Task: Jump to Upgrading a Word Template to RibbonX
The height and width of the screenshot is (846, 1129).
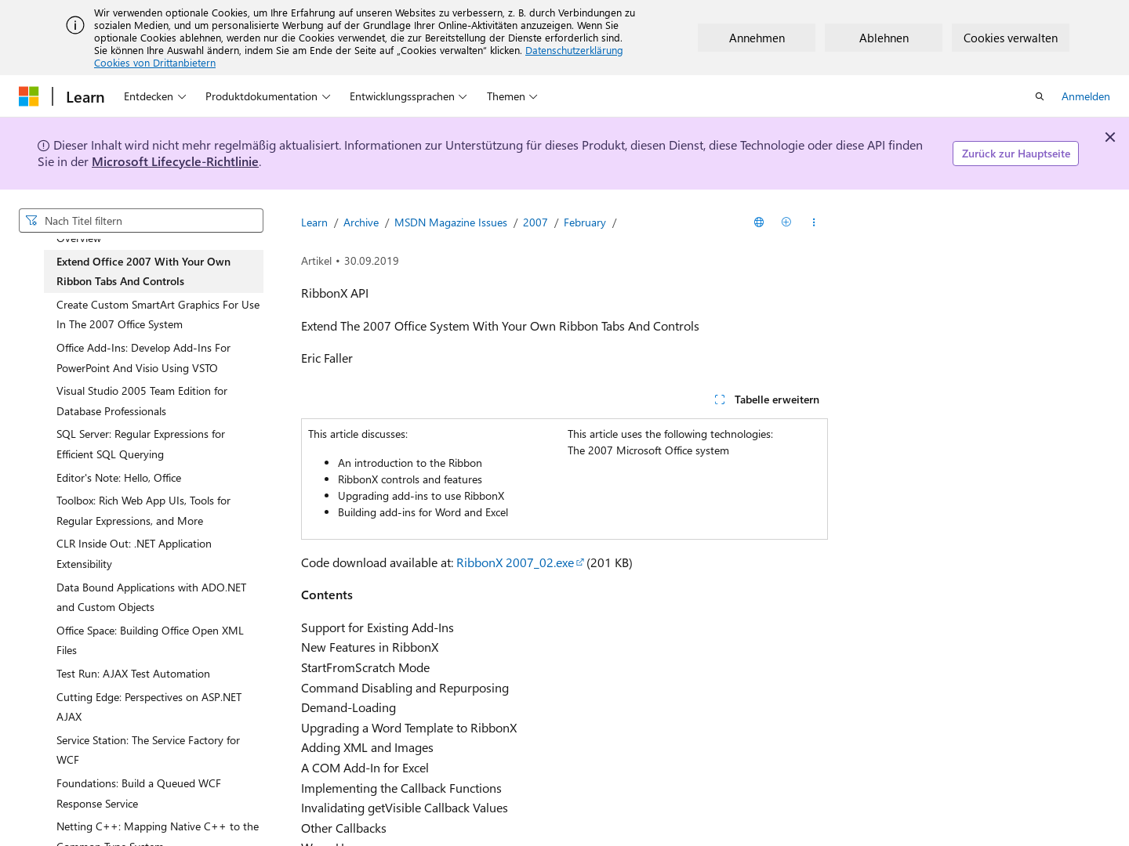Action: 408,728
